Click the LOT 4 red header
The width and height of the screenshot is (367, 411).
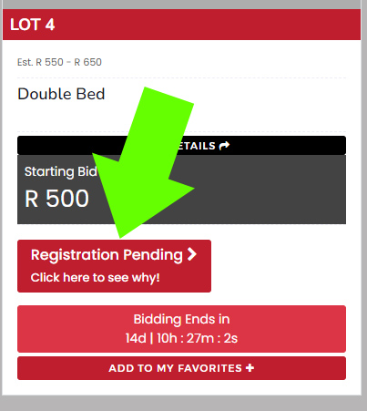[181, 25]
